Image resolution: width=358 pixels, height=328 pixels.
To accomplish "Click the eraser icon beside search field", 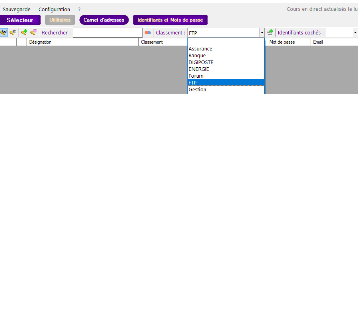I will (148, 33).
